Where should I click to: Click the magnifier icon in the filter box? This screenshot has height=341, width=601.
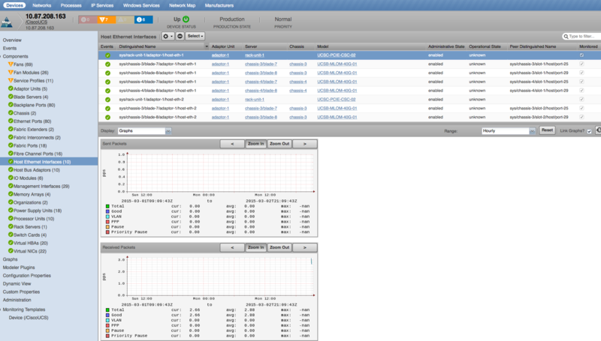(566, 36)
